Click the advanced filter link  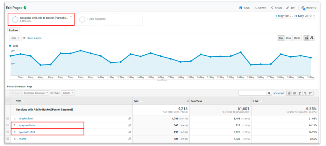[279, 93]
